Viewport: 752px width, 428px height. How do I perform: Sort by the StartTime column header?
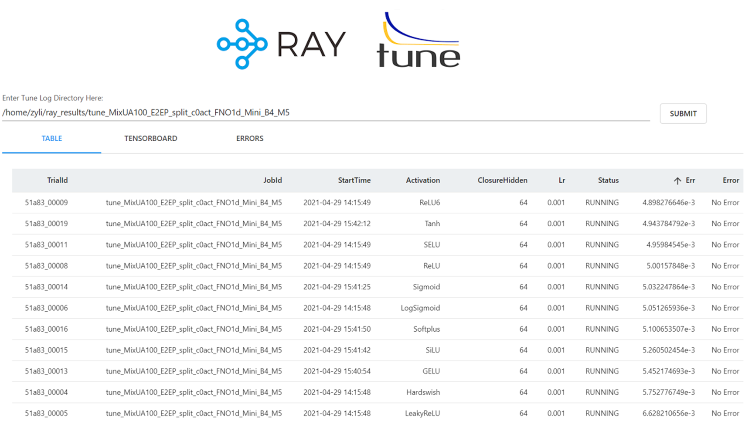[354, 180]
